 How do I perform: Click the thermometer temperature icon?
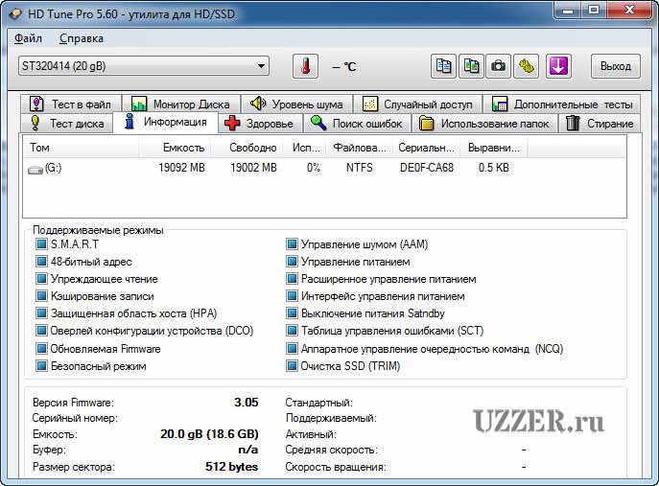click(306, 66)
